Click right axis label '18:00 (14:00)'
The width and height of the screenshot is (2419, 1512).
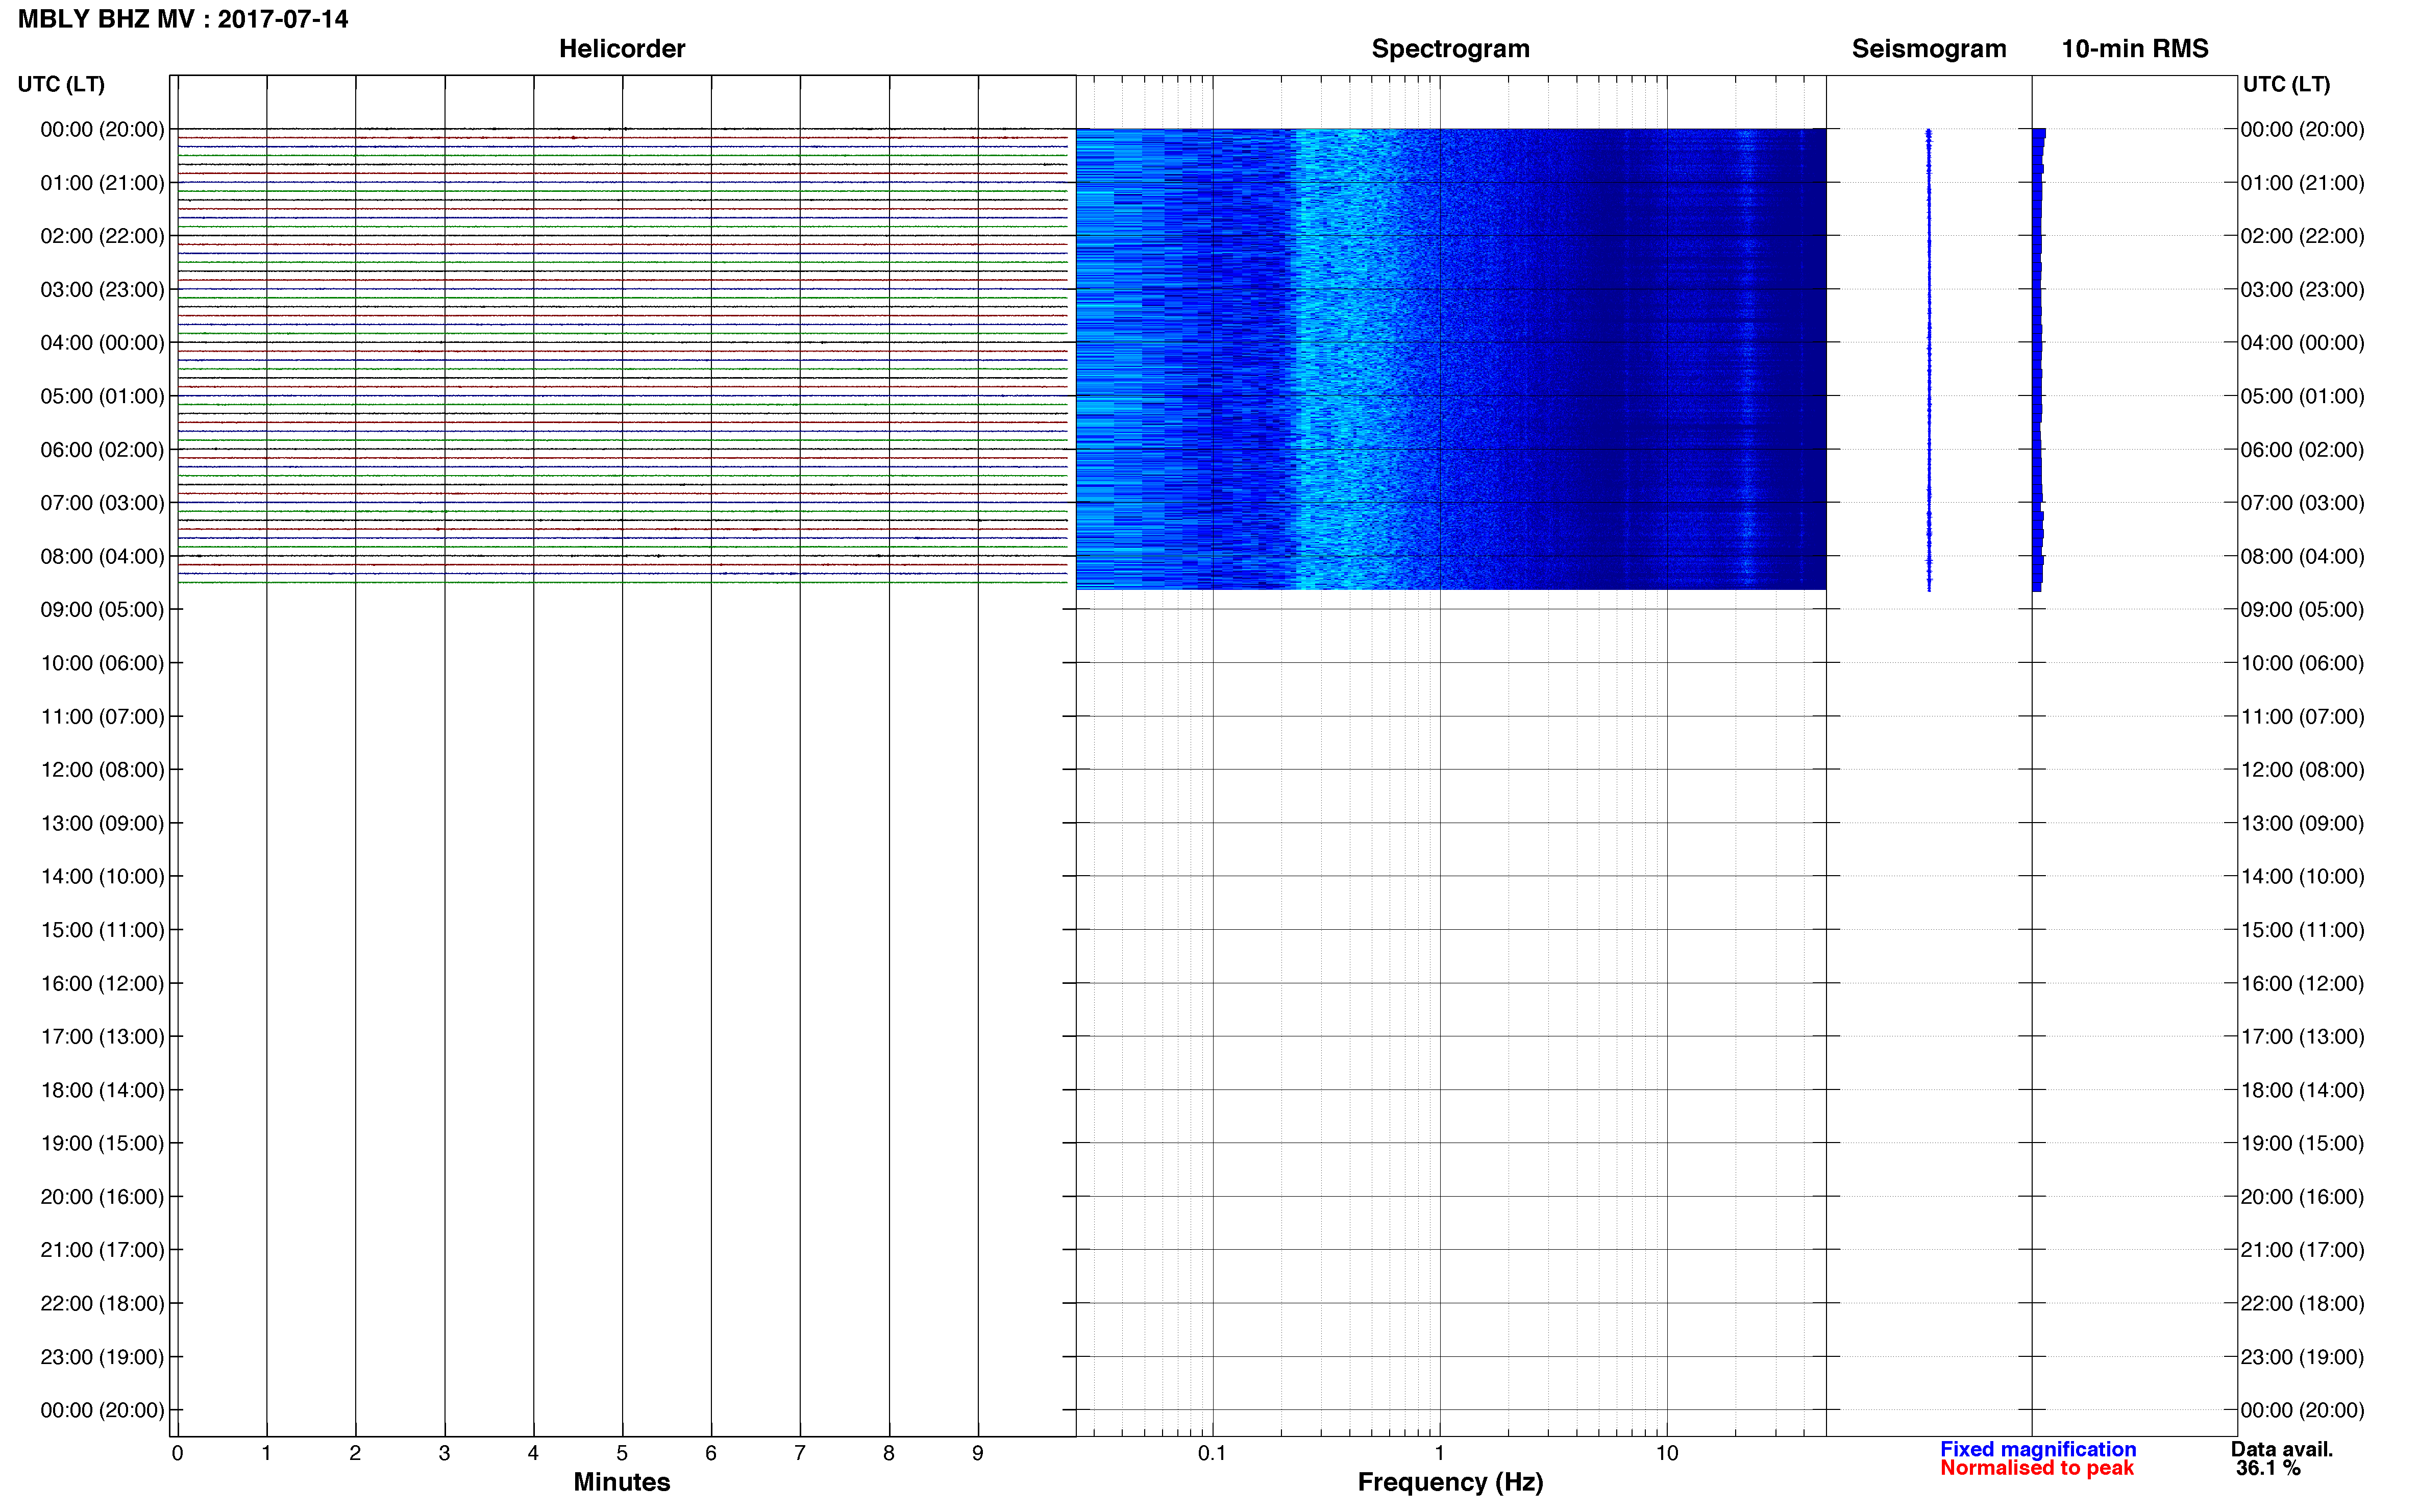[x=2302, y=1090]
